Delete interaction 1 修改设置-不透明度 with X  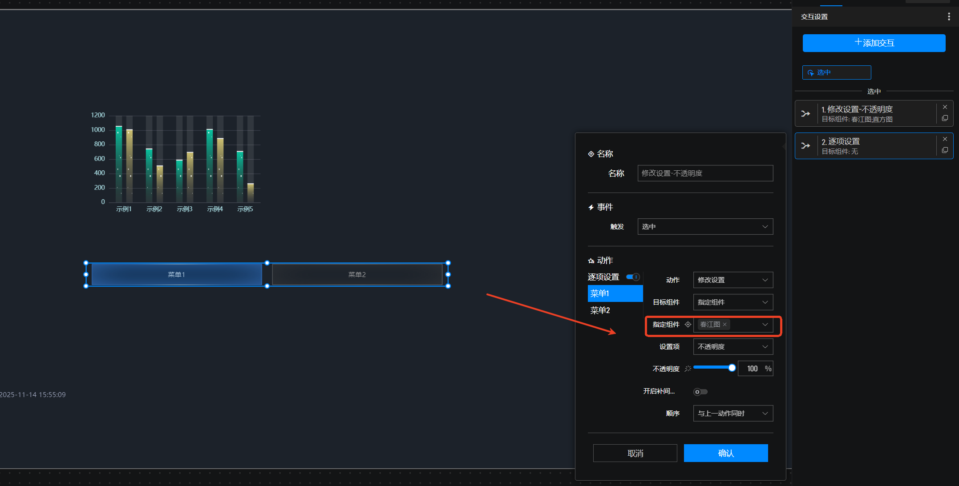click(x=945, y=107)
